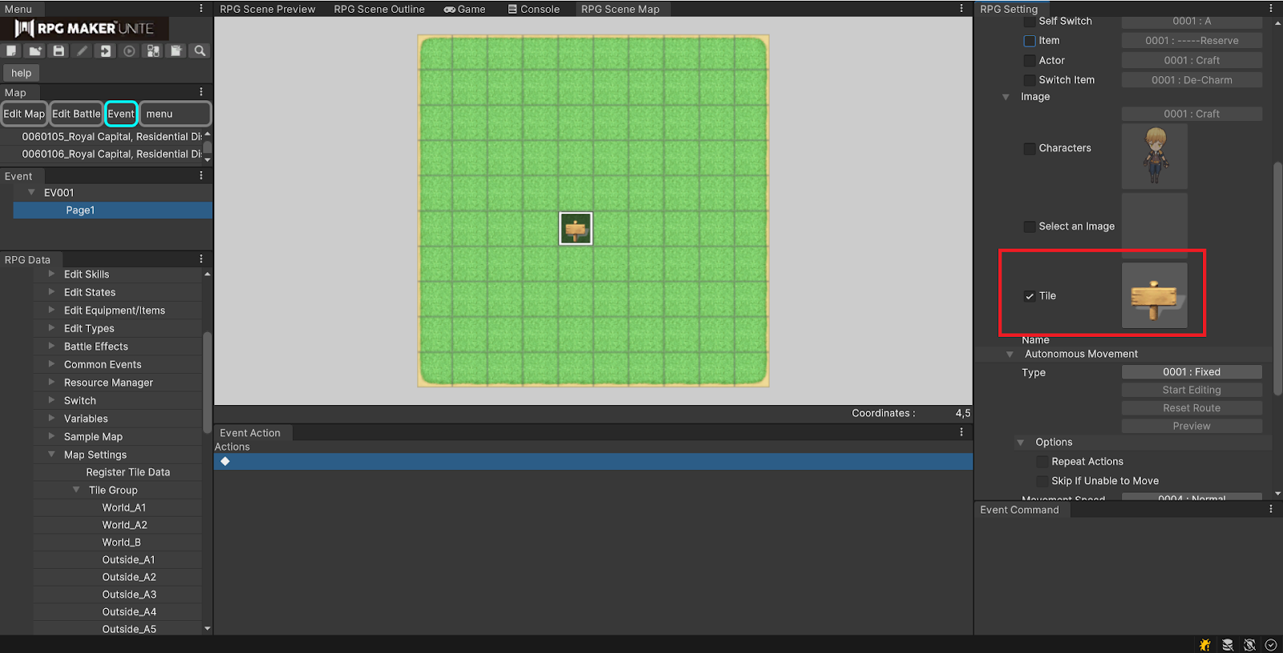1283x653 pixels.
Task: Click the Characters sprite thumbnail
Action: point(1155,156)
